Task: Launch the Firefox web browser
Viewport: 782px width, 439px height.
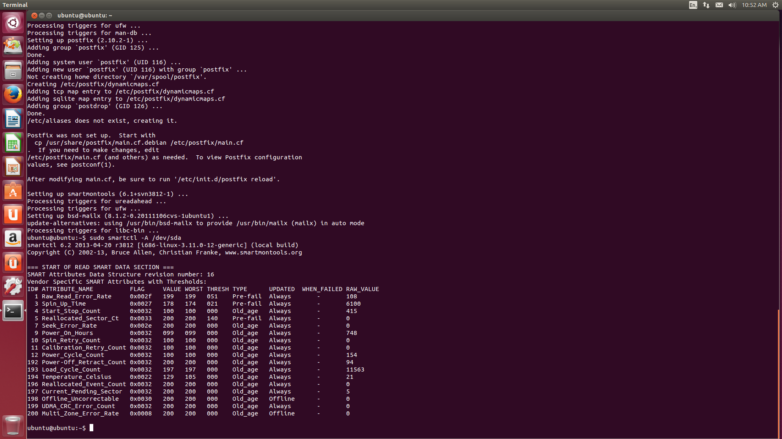Action: pos(13,94)
